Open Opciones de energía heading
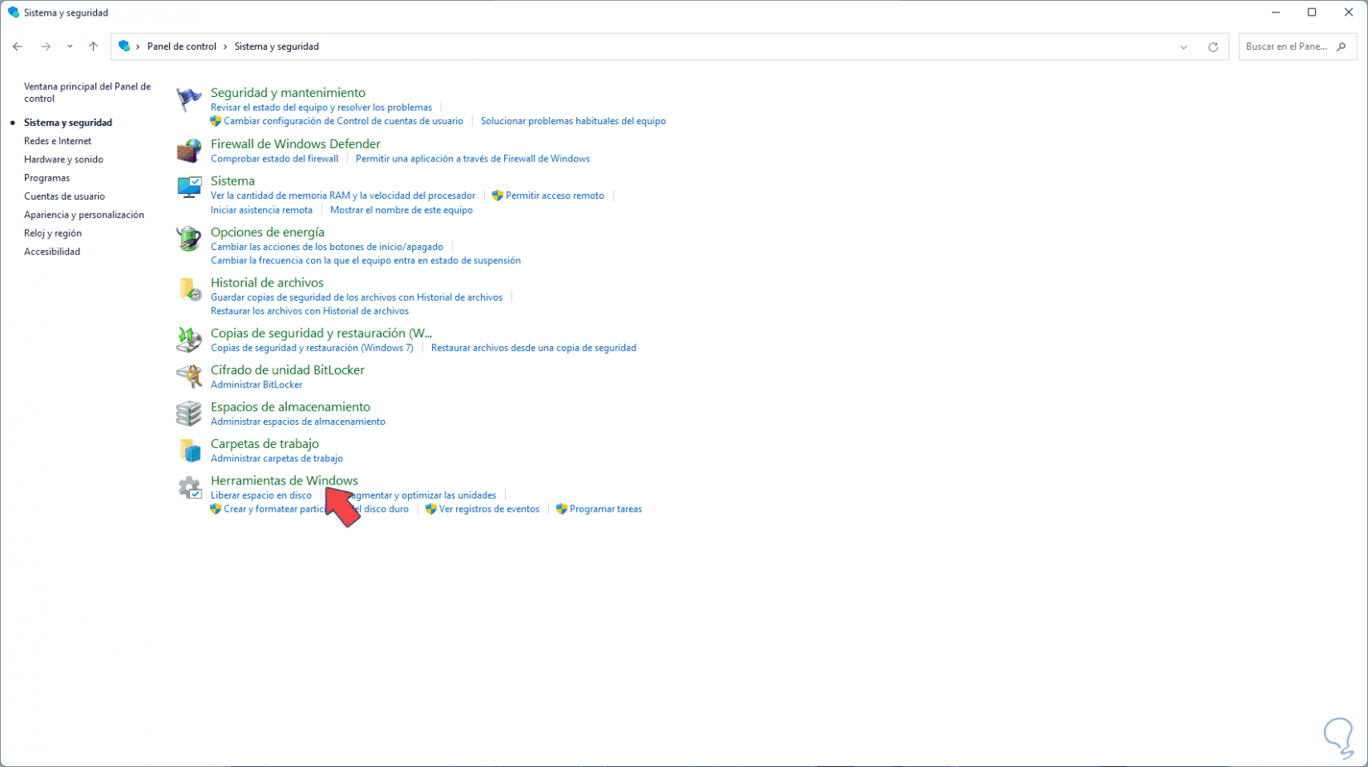 pos(268,232)
